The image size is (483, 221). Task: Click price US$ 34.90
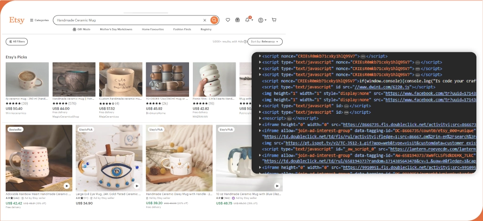coord(84,203)
